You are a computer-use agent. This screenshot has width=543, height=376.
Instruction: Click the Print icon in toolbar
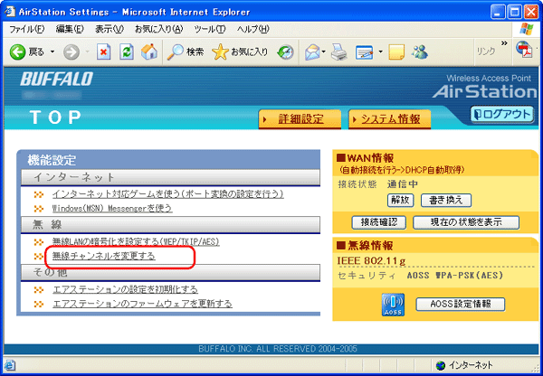pos(338,52)
